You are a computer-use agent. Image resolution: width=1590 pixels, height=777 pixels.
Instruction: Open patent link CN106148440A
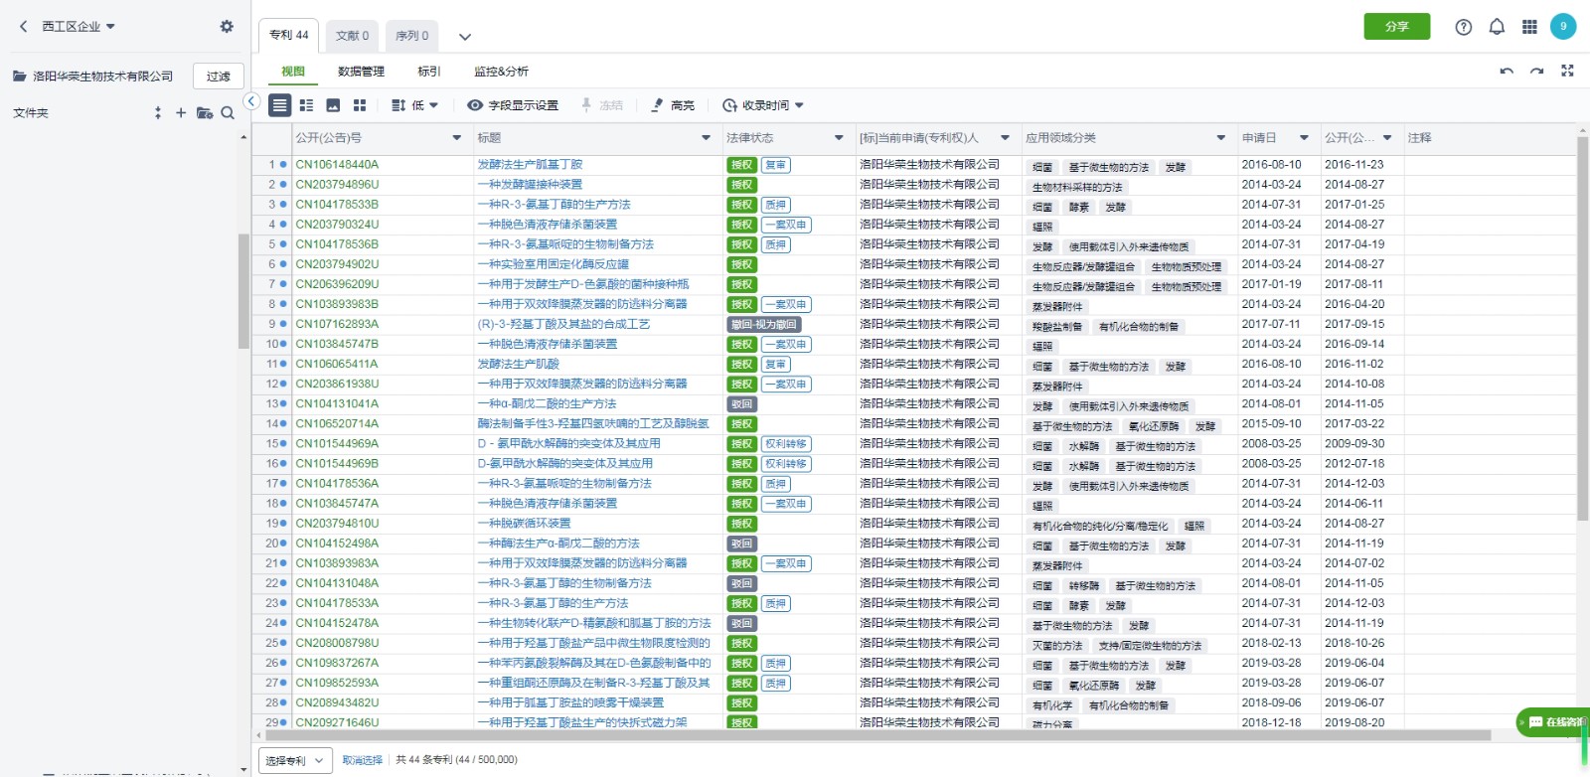coord(337,165)
